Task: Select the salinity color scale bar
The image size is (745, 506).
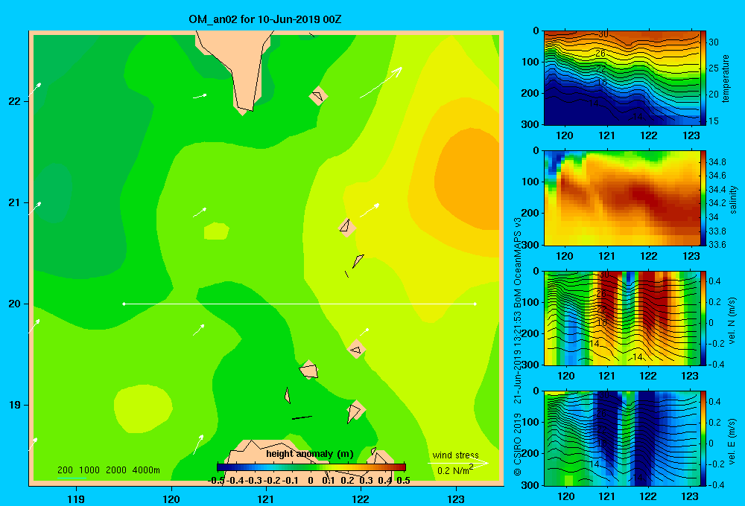Action: tap(703, 198)
